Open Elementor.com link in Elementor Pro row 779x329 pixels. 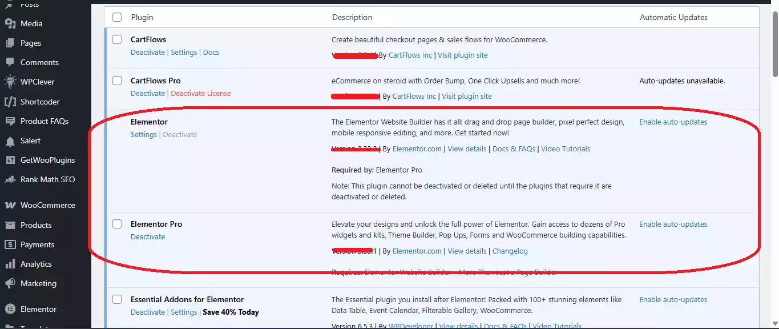(417, 251)
